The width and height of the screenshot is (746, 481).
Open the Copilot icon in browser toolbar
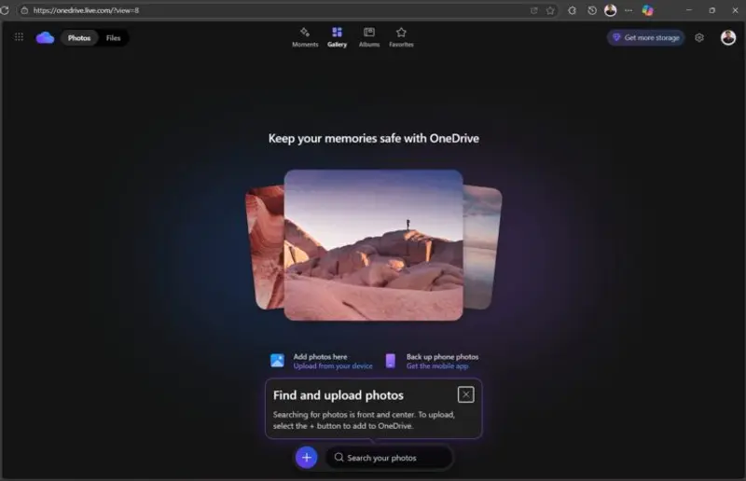648,10
